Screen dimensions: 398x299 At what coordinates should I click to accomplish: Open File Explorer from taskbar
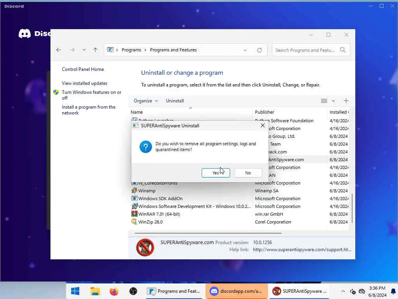click(95, 291)
